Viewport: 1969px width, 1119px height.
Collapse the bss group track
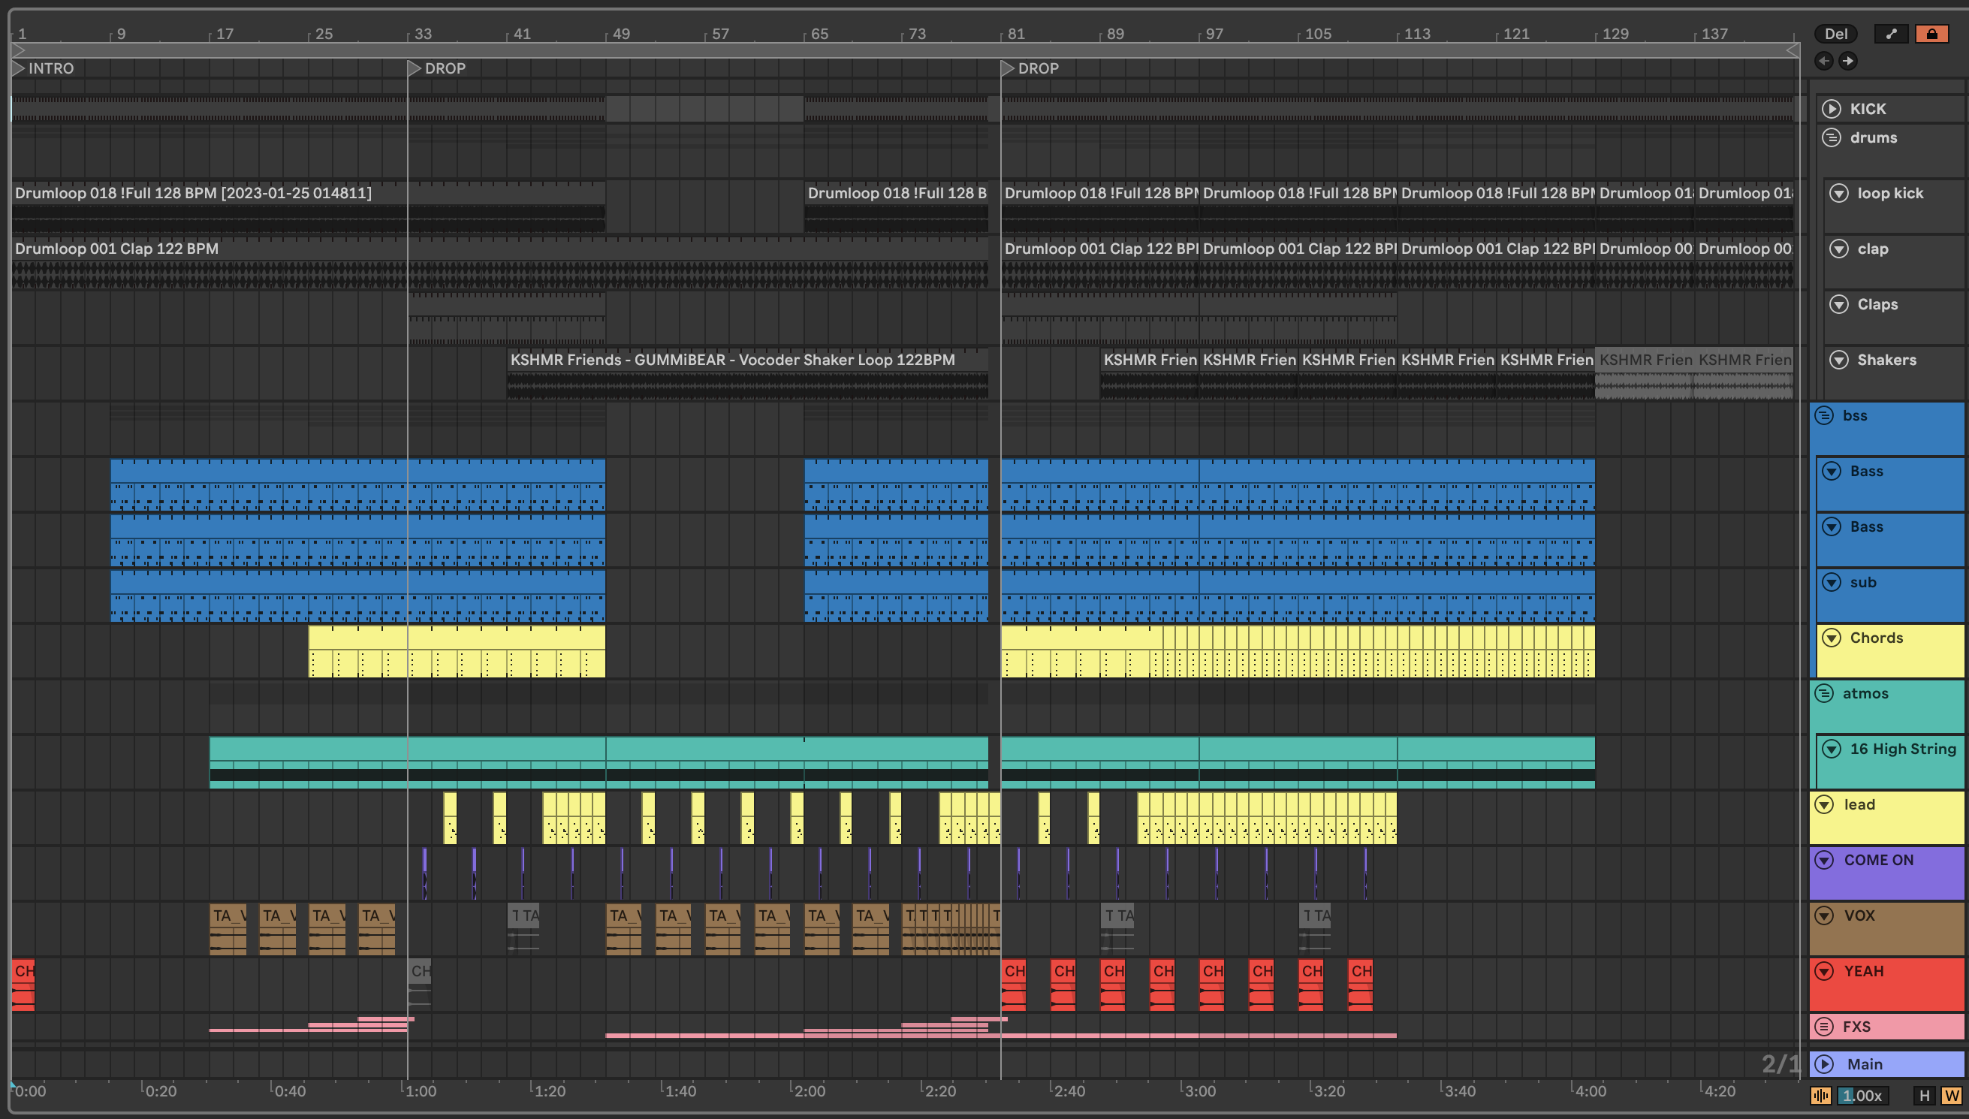pos(1824,416)
